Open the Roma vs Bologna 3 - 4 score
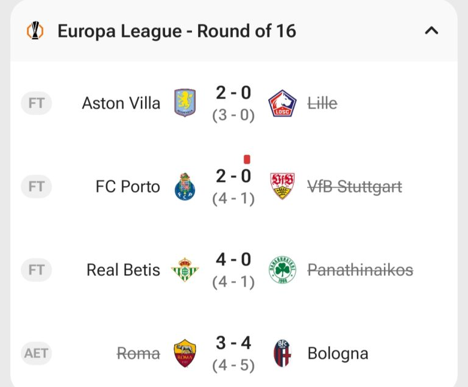Image resolution: width=468 pixels, height=387 pixels. tap(233, 343)
